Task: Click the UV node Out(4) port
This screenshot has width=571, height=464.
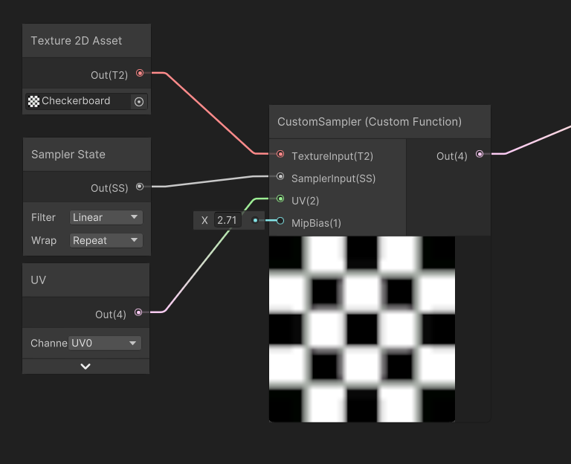Action: (x=138, y=313)
